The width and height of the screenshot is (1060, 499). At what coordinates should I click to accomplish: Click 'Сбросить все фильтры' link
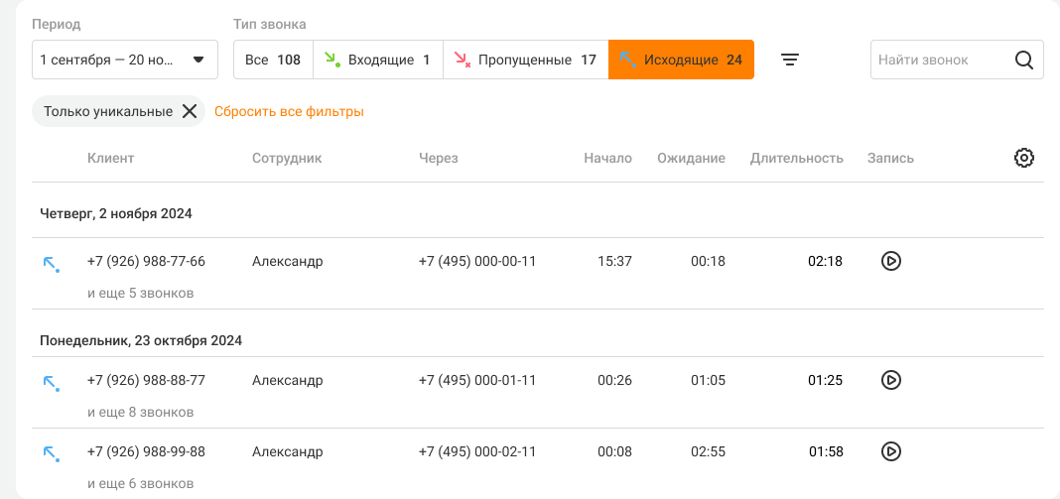tap(289, 112)
